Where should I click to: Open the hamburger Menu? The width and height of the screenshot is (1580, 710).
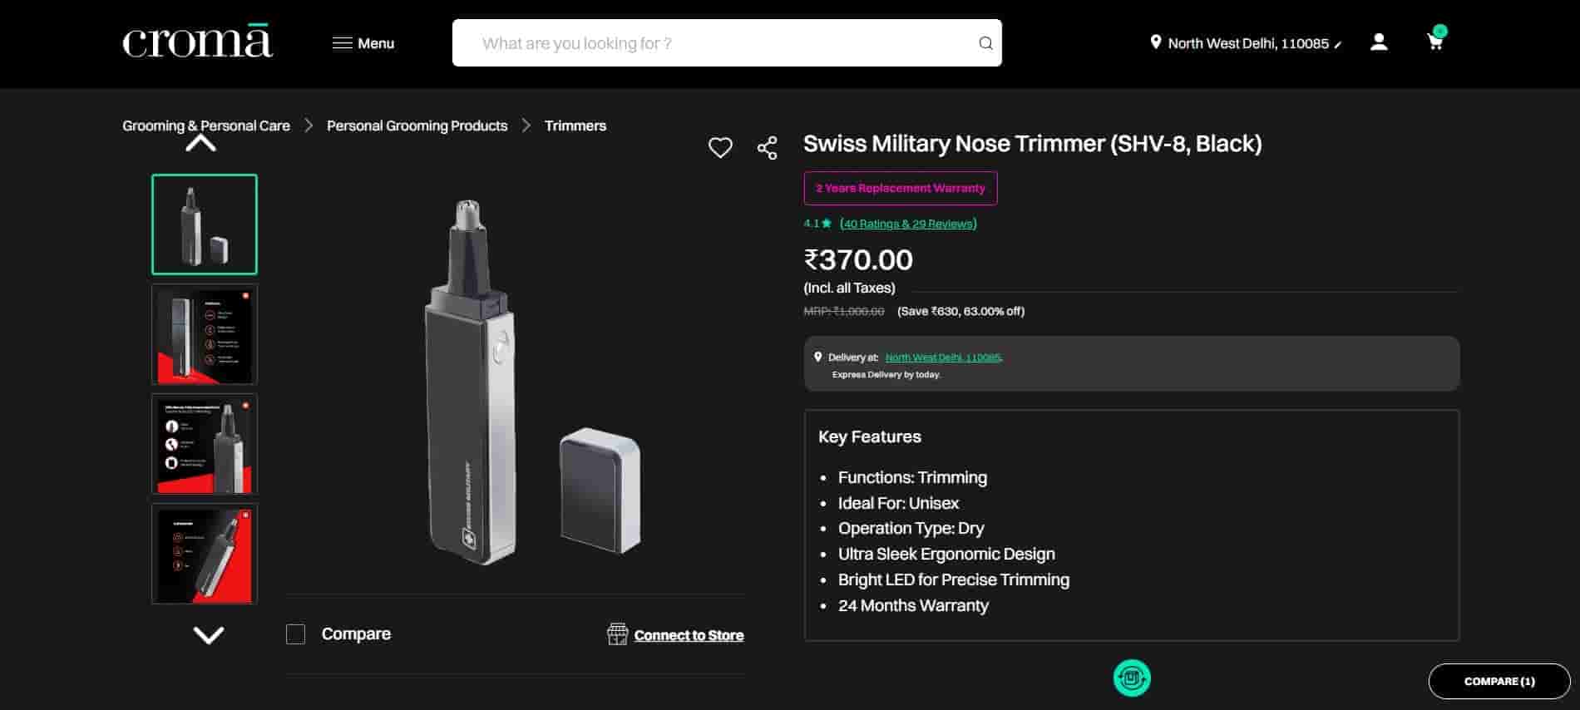click(x=363, y=43)
